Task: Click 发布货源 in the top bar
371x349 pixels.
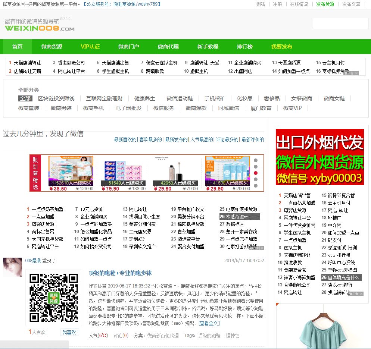Action: 325,4
